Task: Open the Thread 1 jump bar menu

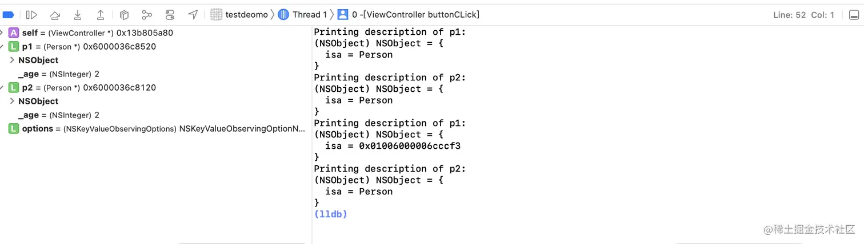Action: click(303, 15)
